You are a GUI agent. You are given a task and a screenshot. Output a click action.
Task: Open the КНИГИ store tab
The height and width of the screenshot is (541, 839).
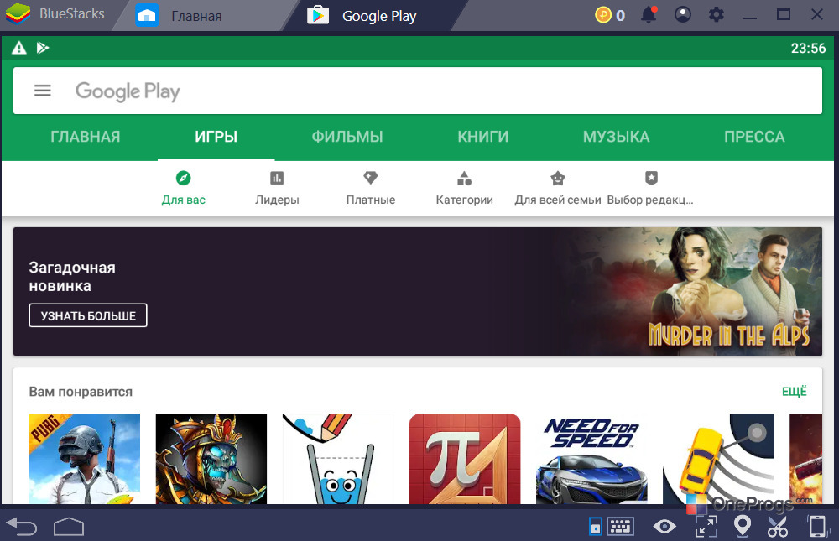482,137
